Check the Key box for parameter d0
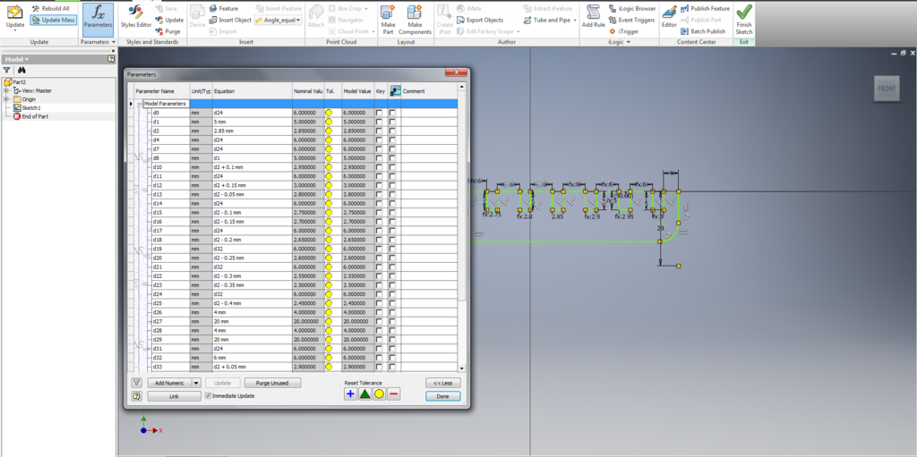The image size is (917, 457). point(381,113)
